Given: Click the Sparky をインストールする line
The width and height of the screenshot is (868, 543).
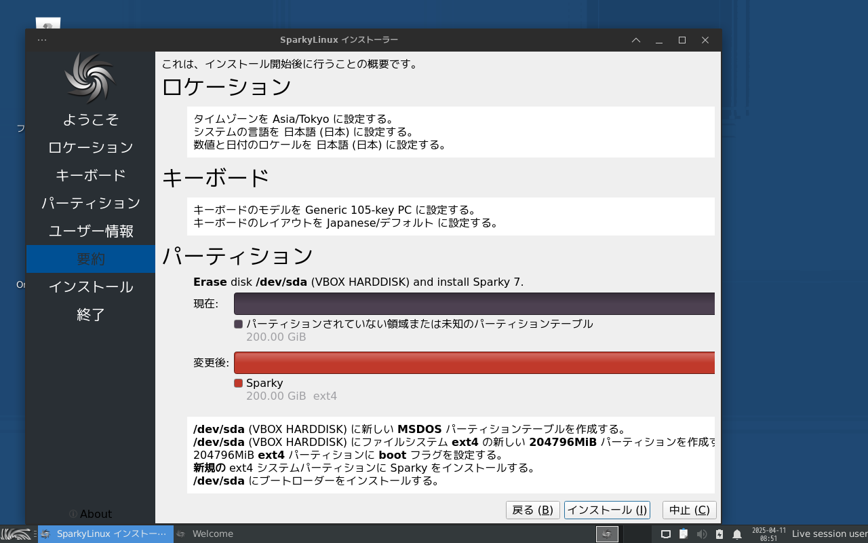Looking at the screenshot, I should pyautogui.click(x=365, y=468).
